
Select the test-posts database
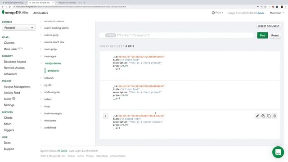click(x=50, y=121)
